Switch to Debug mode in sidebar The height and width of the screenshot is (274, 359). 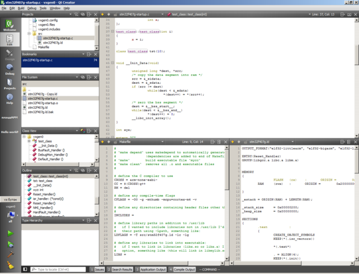click(10, 69)
